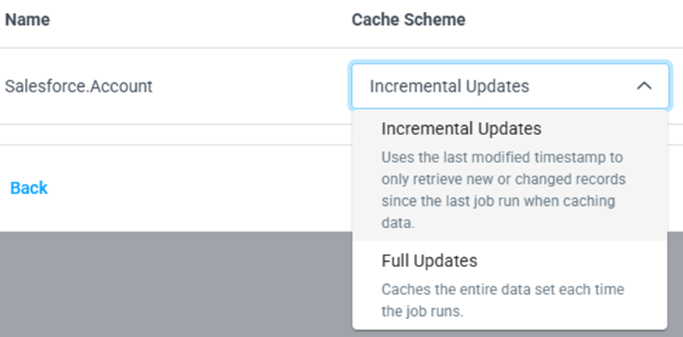Click the 'Caches the entire data set' description

504,290
